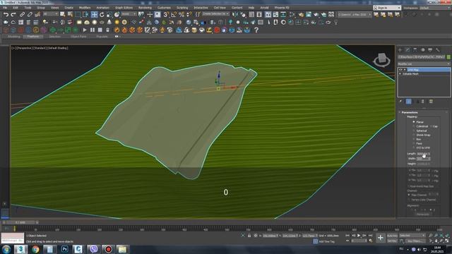Screen dimensions: 452x254
Task: Toggle UVW Map modifier visibility eye
Action: pyautogui.click(x=400, y=70)
